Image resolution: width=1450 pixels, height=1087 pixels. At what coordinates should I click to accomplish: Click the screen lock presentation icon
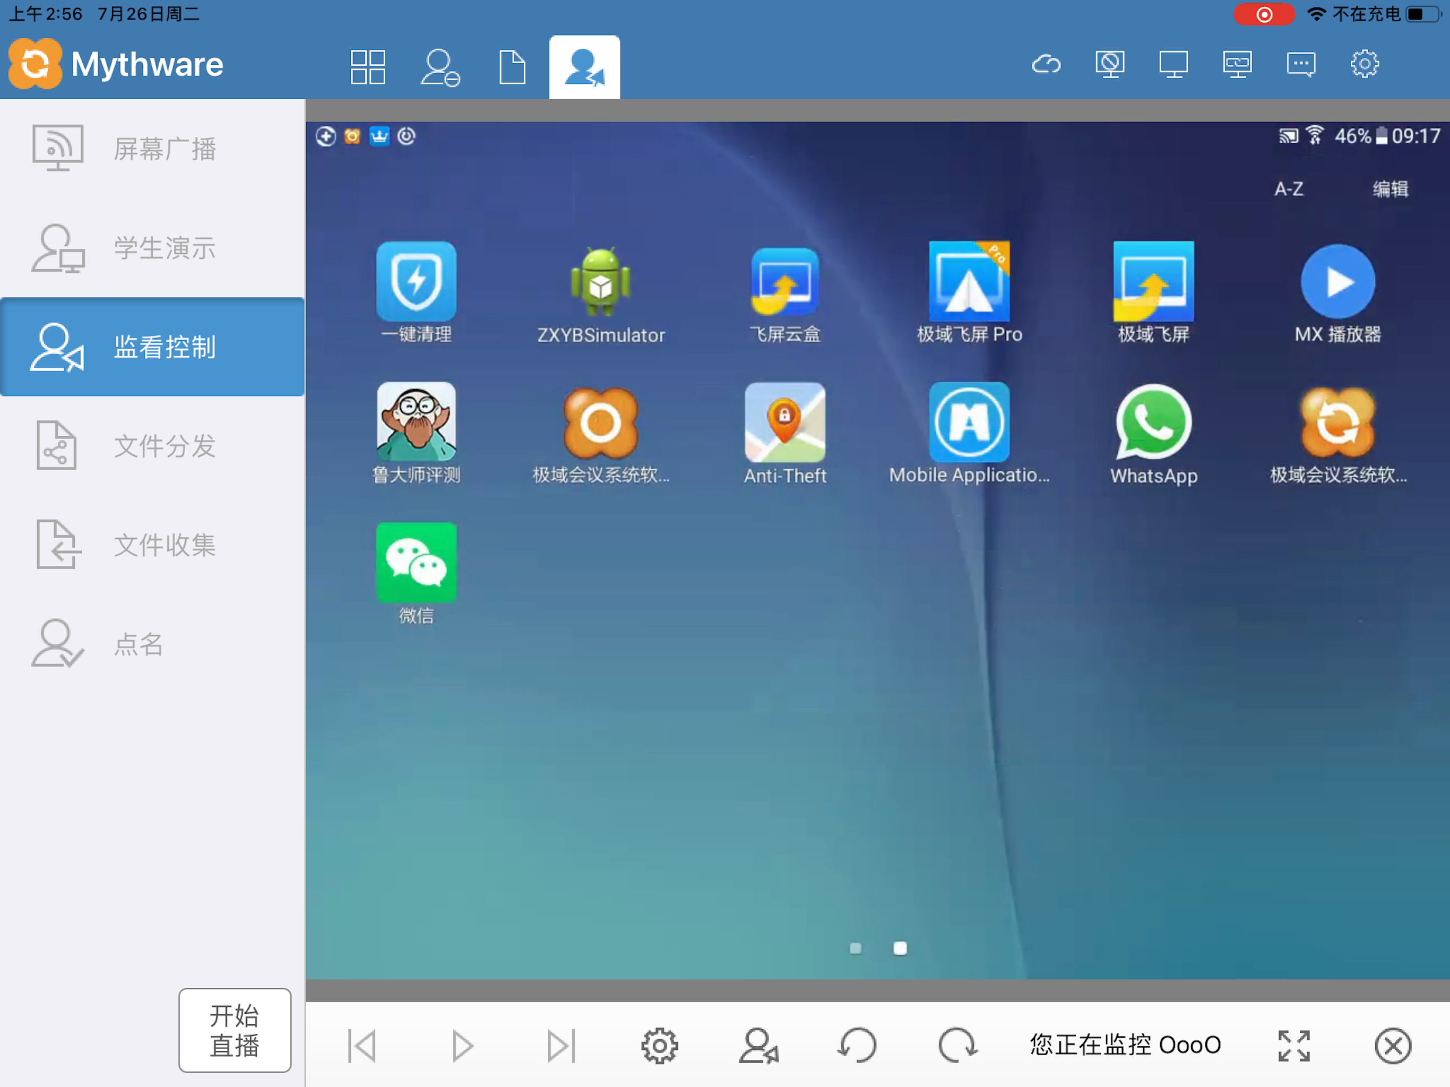[x=1237, y=64]
